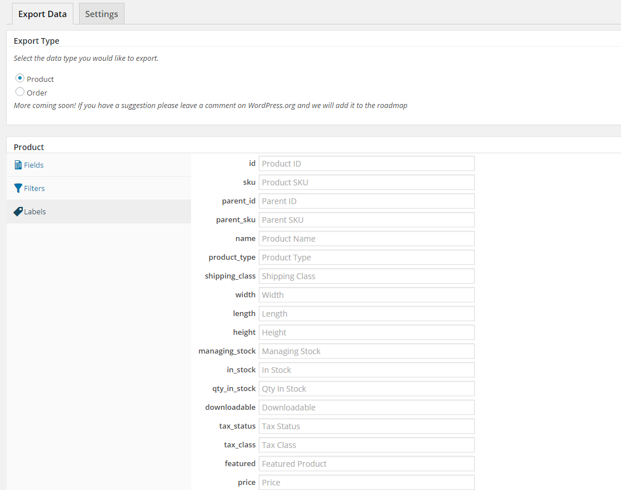Select the Order export type
Image resolution: width=621 pixels, height=490 pixels.
(x=20, y=92)
